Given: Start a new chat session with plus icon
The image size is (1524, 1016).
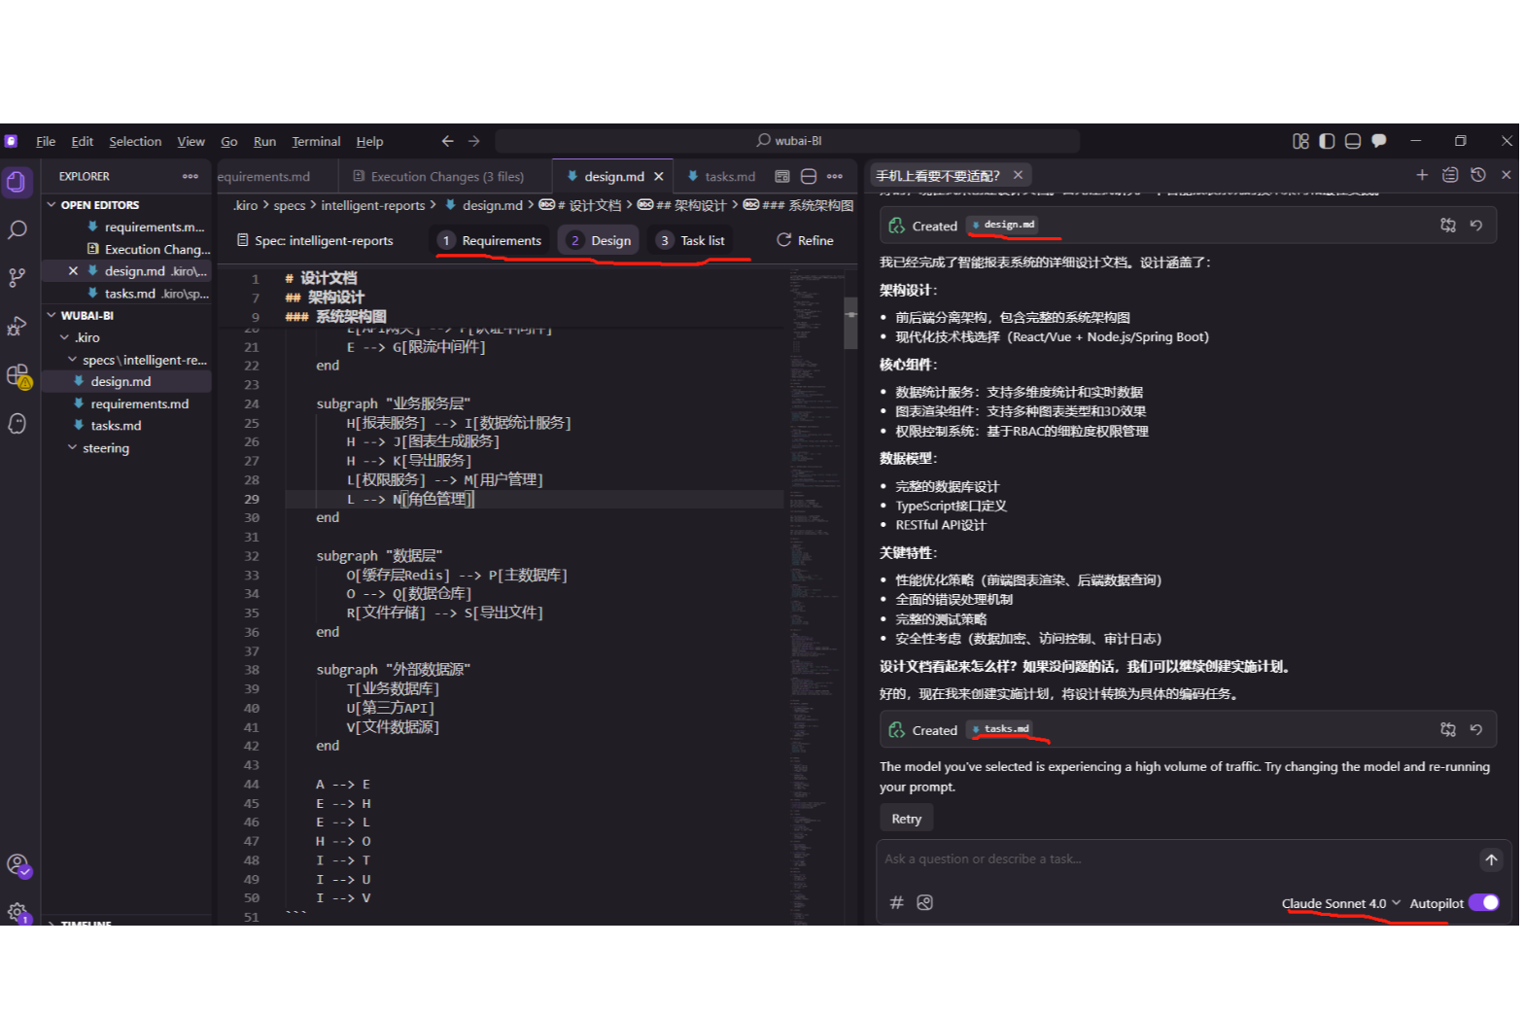Looking at the screenshot, I should click(1422, 175).
